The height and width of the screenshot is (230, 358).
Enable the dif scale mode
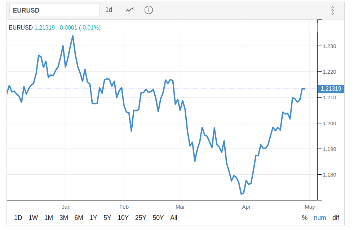pos(336,218)
